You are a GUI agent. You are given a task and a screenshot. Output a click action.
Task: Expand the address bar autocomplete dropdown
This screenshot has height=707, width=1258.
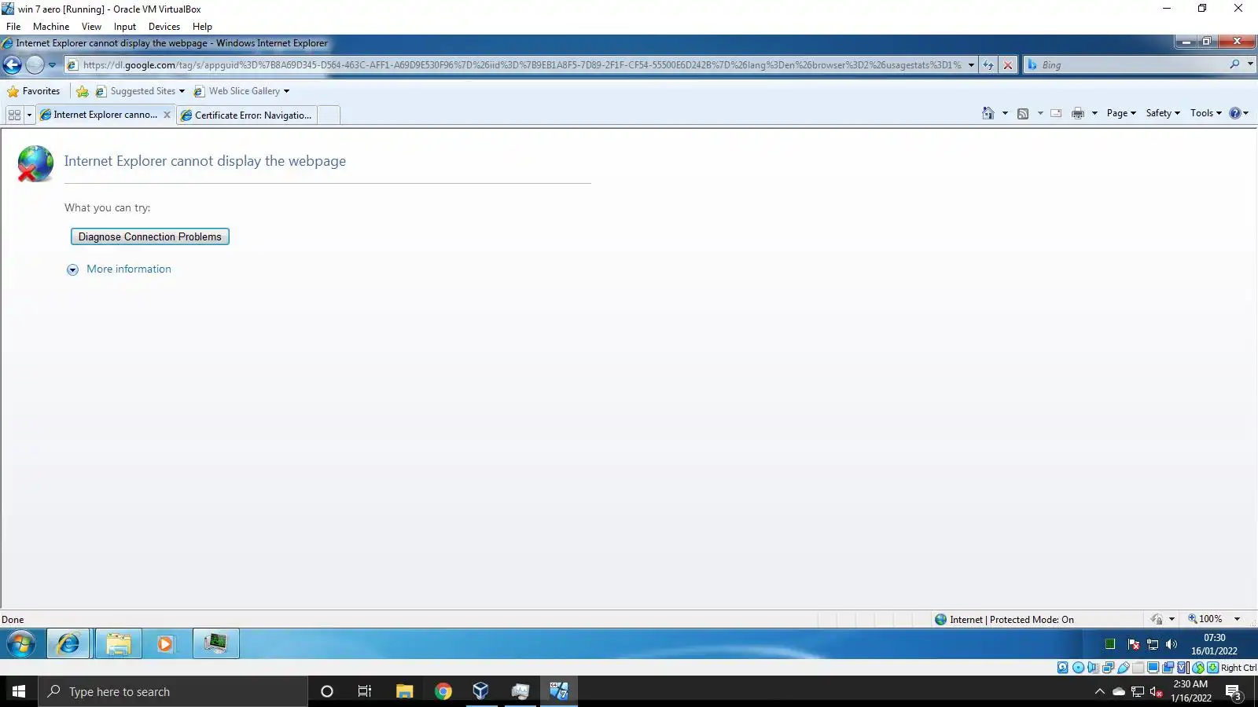pos(972,65)
